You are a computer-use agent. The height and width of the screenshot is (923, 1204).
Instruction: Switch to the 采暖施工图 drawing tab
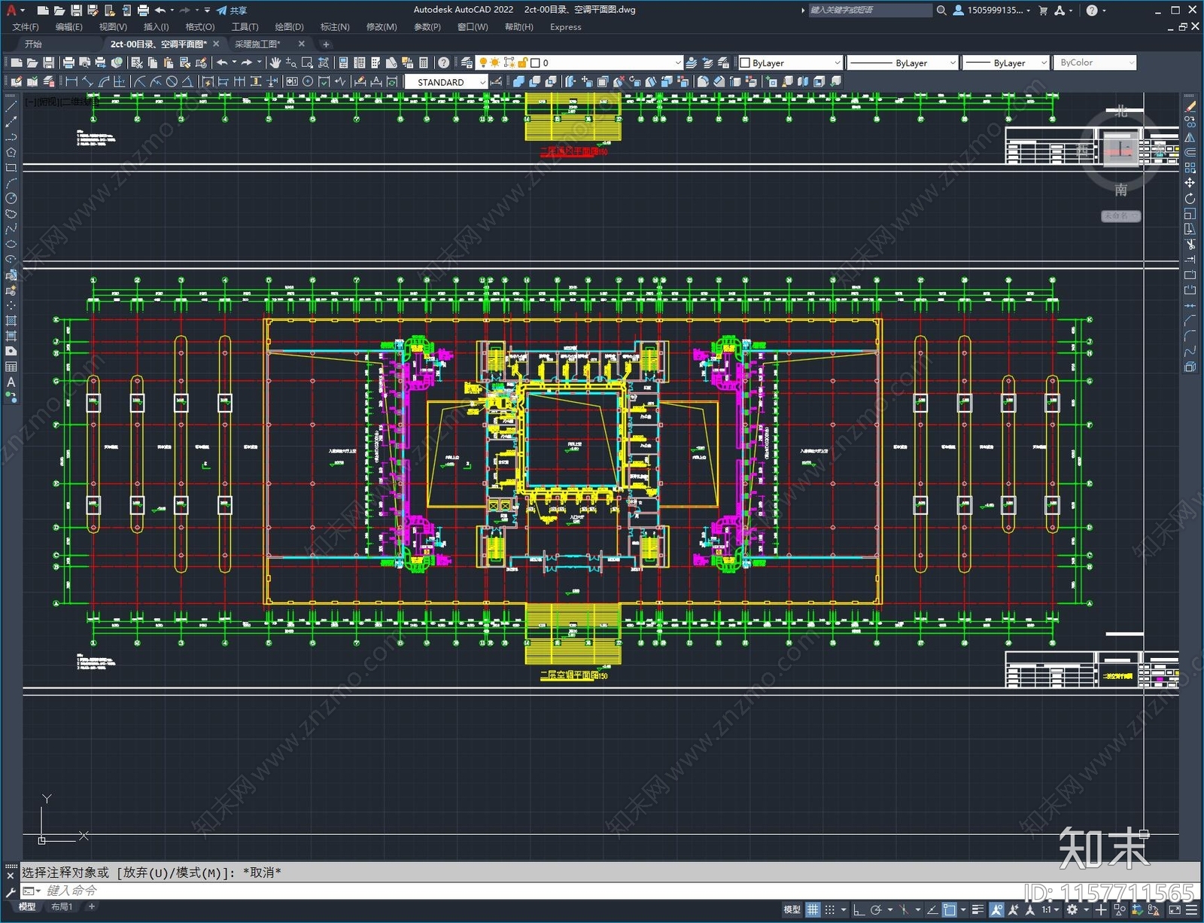coord(257,44)
